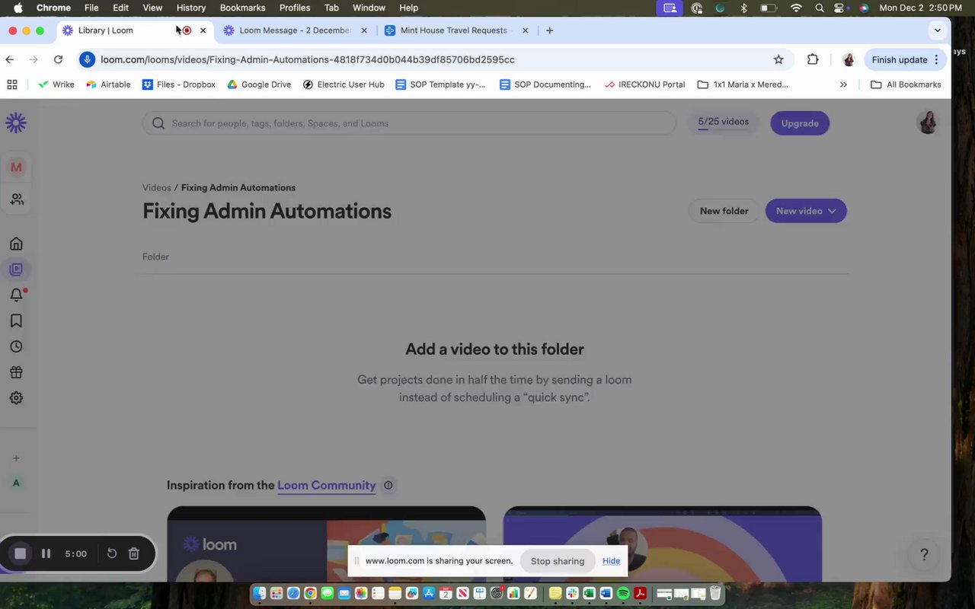Screen dimensions: 975x609
Task: Click the New folder button
Action: (x=724, y=211)
